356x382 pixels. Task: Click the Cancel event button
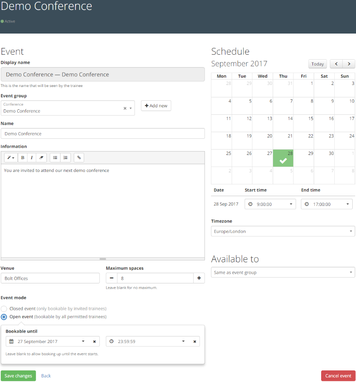[338, 376]
